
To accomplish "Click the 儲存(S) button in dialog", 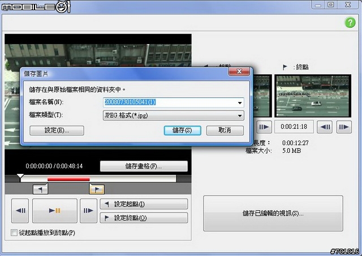I will tap(182, 130).
